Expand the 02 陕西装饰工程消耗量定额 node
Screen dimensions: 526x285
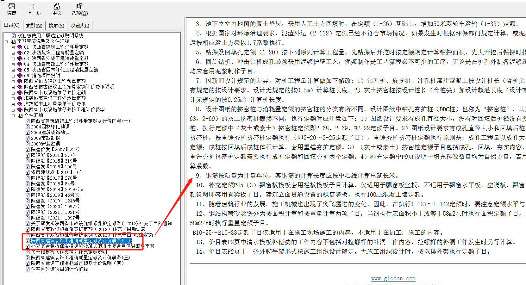coord(13,53)
